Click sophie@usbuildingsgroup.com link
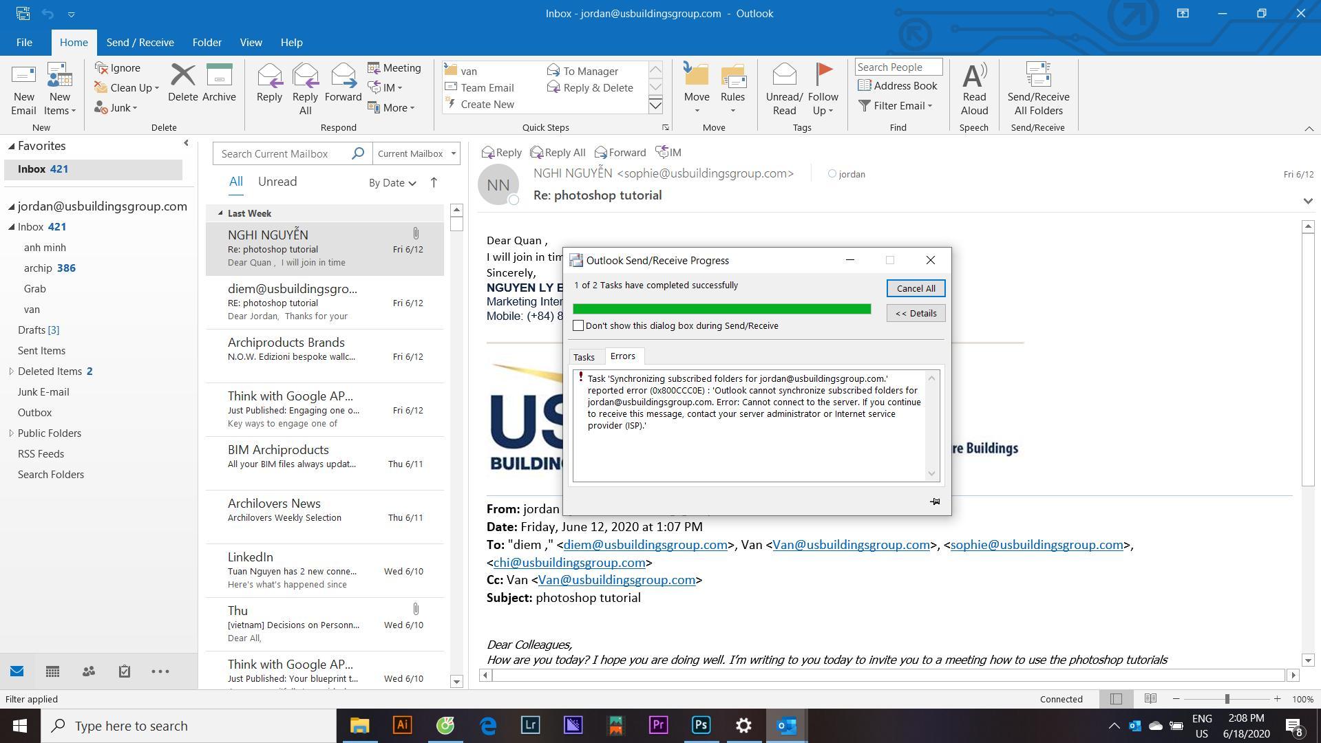 [x=1037, y=545]
